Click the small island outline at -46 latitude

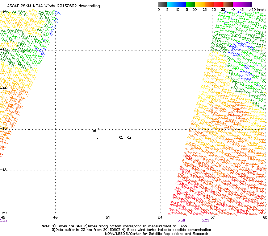click(x=95, y=131)
